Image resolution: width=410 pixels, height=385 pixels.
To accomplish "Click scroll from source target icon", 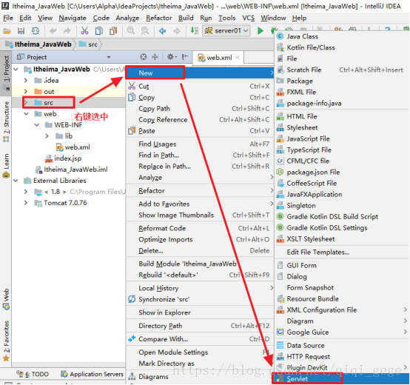I will [x=143, y=57].
